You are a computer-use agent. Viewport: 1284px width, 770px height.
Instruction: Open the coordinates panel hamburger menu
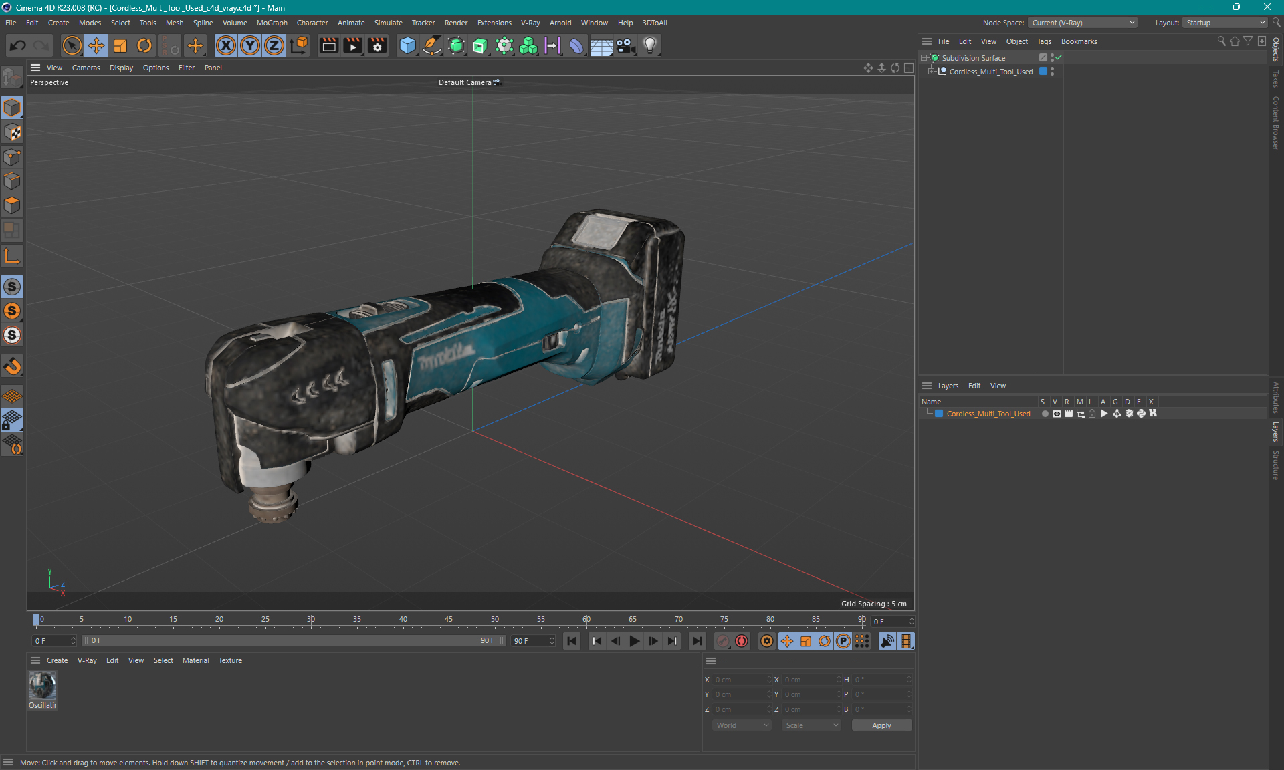(711, 661)
